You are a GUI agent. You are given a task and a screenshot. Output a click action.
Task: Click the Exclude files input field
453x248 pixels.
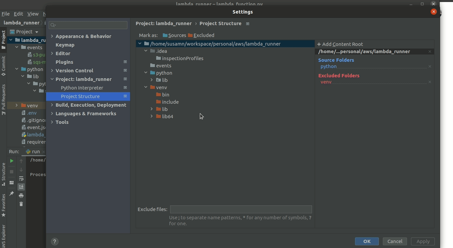241,209
